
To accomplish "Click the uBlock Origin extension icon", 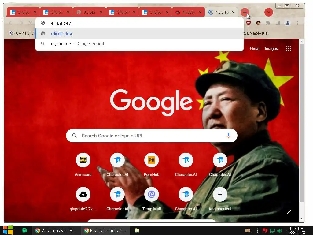I will [248, 23].
